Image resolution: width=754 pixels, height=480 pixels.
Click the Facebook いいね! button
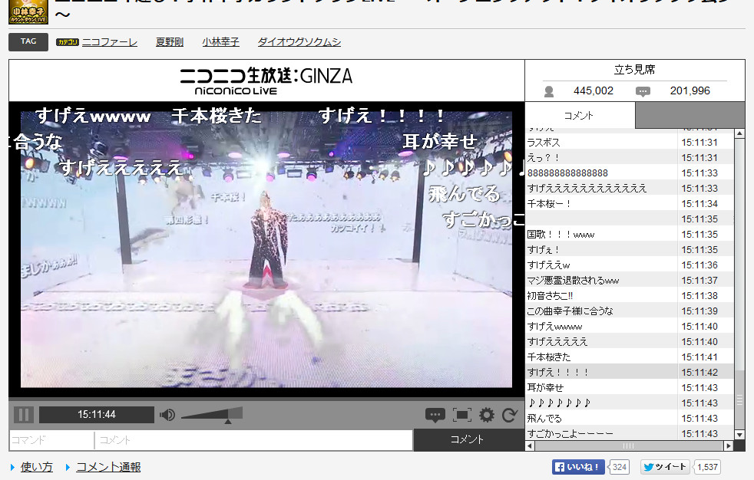[x=578, y=467]
